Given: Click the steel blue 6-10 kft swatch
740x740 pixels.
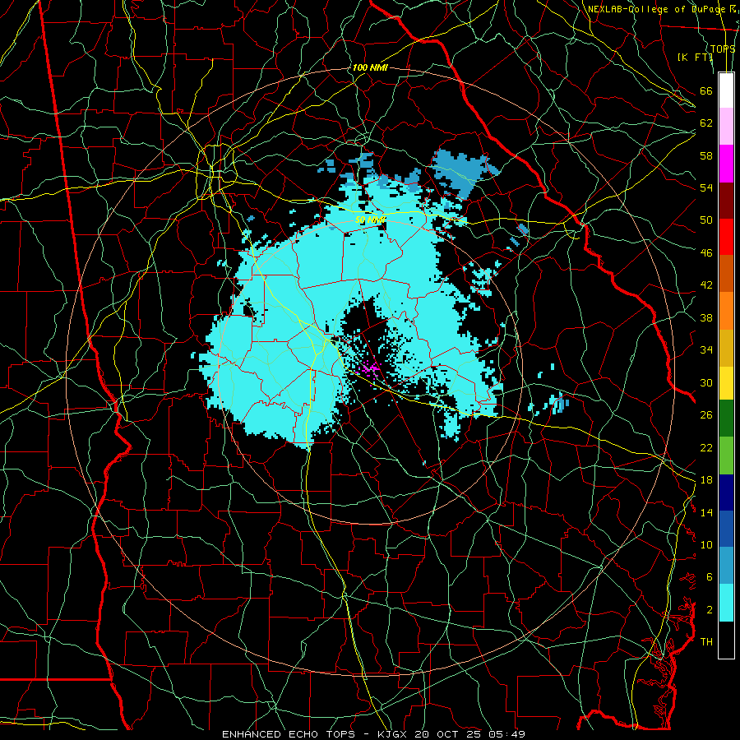Looking at the screenshot, I should [726, 566].
